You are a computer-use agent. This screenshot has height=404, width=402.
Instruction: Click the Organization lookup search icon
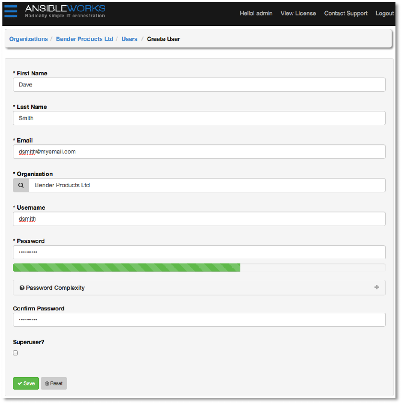(x=21, y=185)
